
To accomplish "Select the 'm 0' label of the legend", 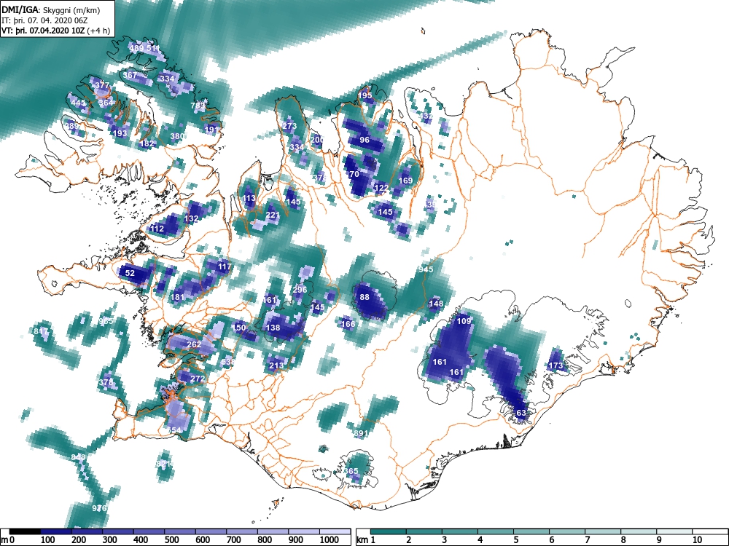I will [x=9, y=540].
